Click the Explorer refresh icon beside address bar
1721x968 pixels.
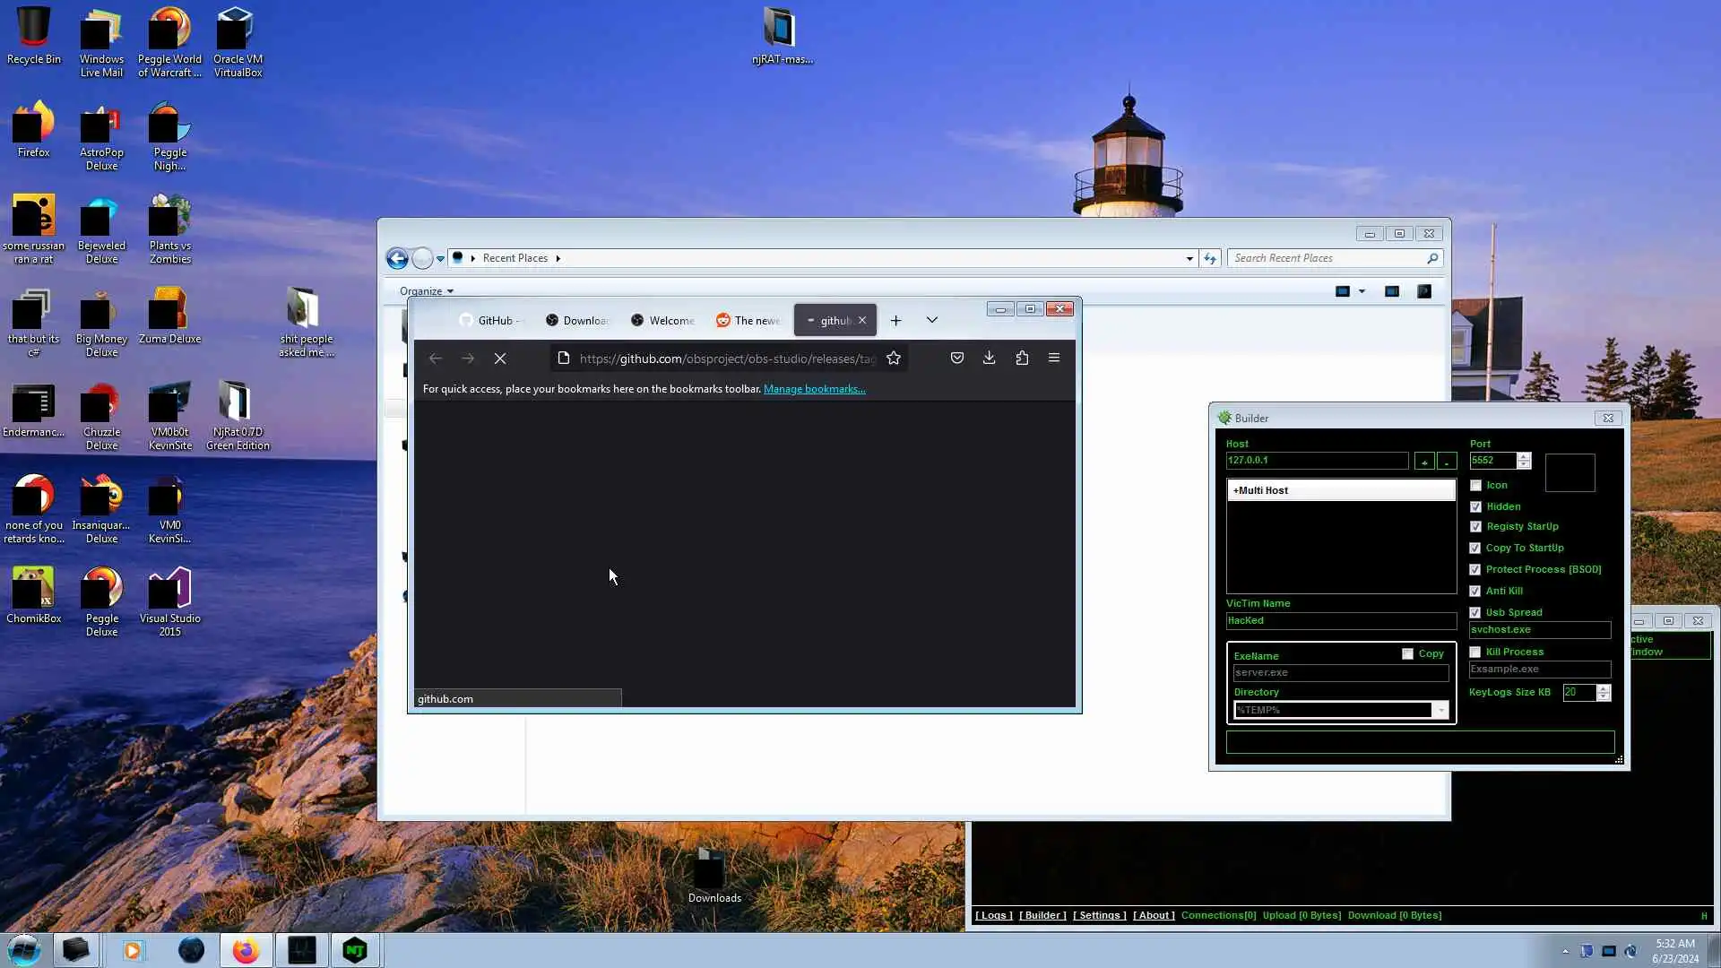coord(1210,258)
